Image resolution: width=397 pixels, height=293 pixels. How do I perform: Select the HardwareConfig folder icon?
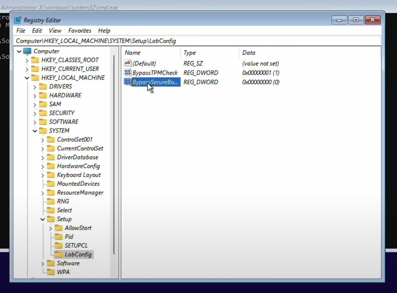coord(51,166)
